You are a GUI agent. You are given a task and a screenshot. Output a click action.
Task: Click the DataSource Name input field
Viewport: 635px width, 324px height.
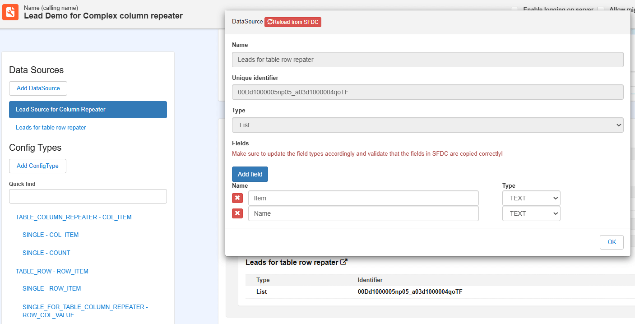(x=428, y=60)
